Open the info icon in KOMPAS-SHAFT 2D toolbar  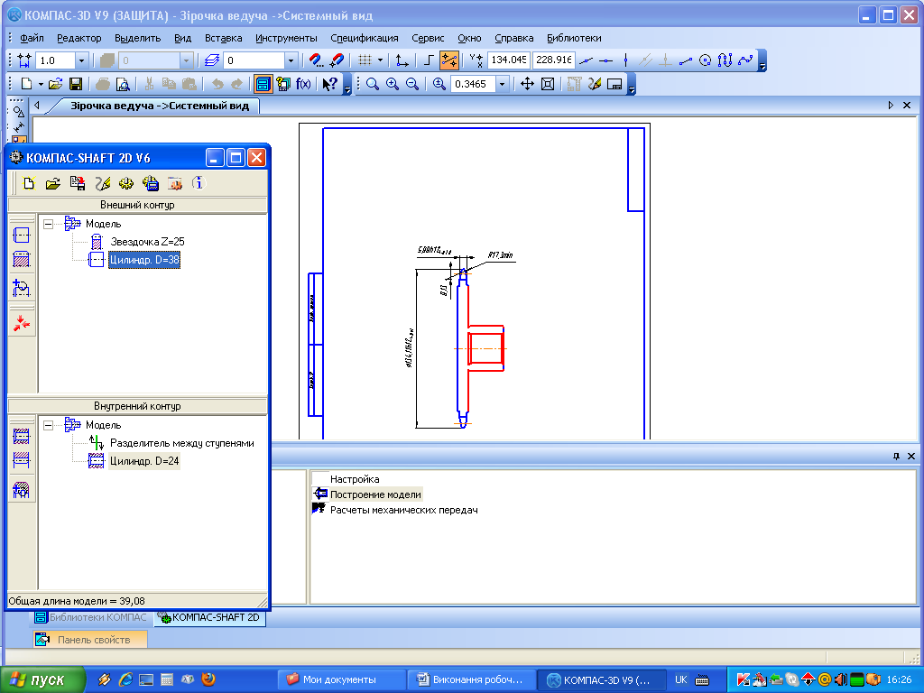[199, 183]
